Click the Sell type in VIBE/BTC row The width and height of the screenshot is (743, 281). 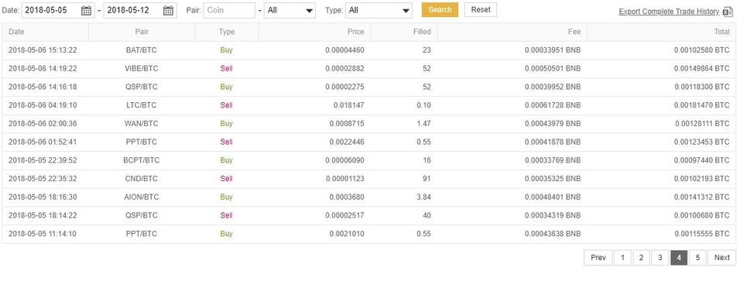(x=227, y=69)
